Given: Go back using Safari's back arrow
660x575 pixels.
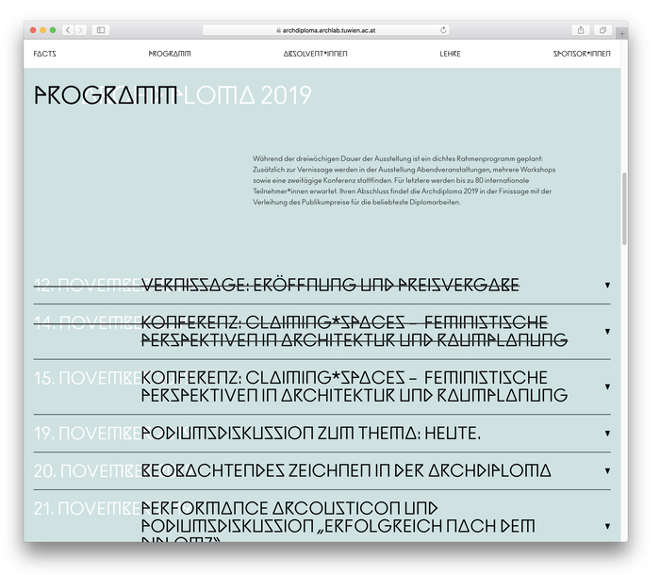Looking at the screenshot, I should click(69, 30).
